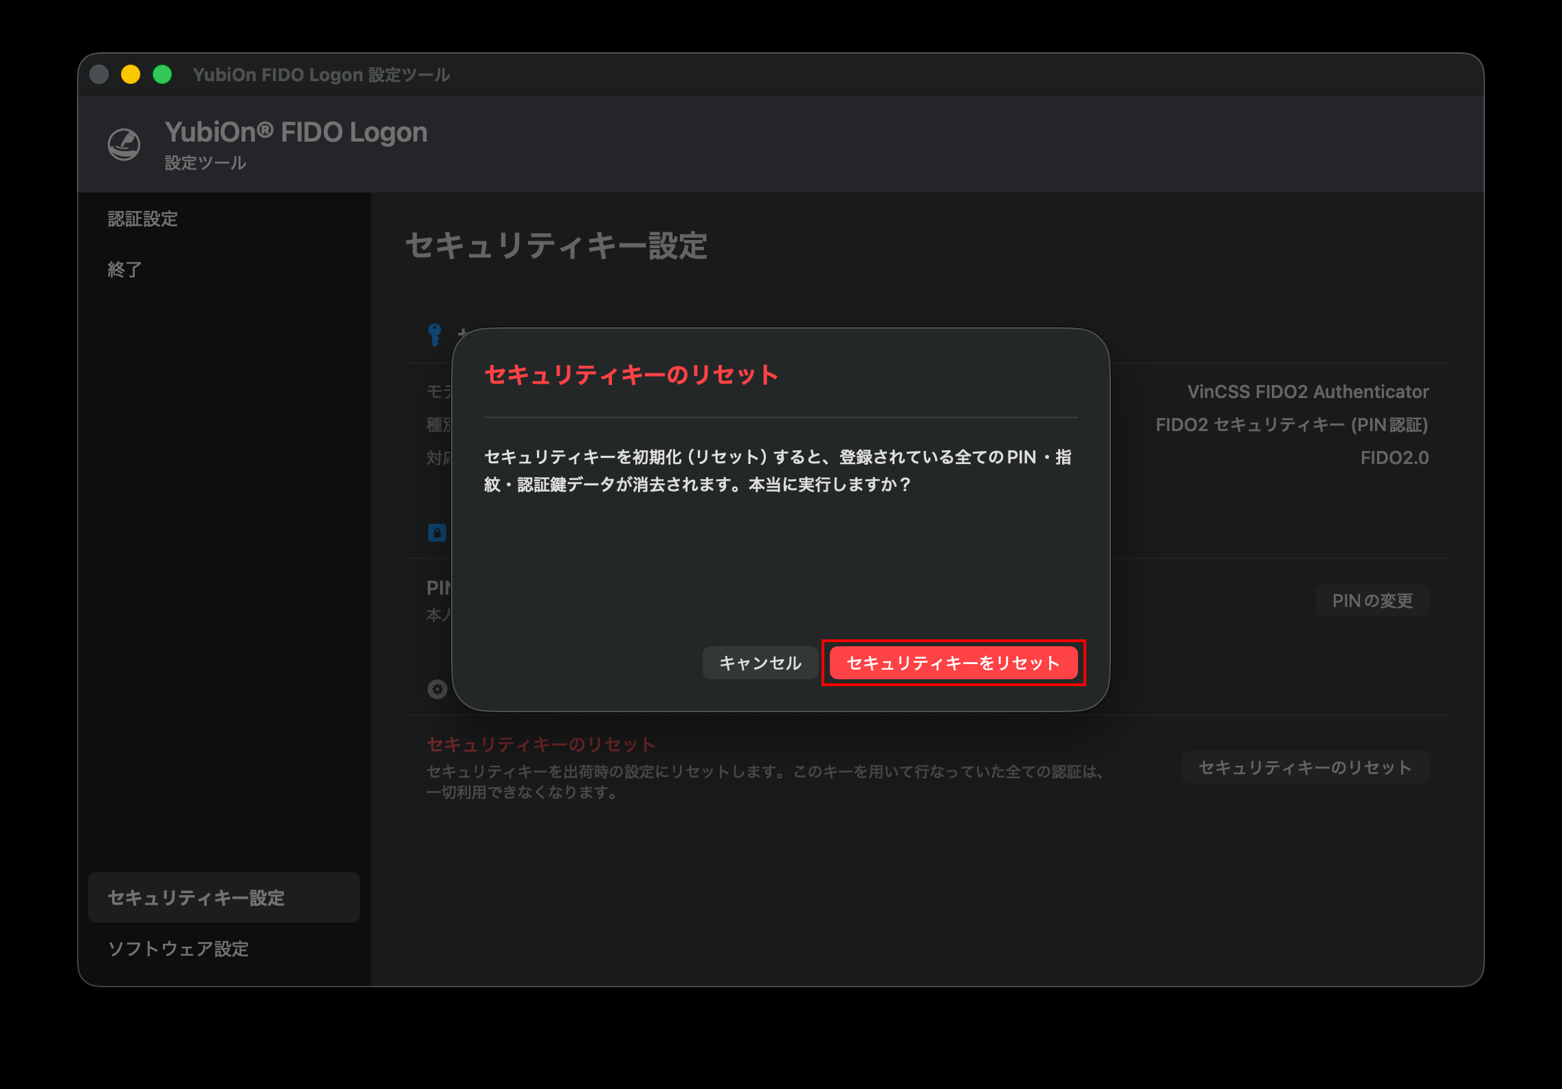1562x1089 pixels.
Task: Click FIDO2 セキュリティキー (PIN認証) text
Action: 1292,425
